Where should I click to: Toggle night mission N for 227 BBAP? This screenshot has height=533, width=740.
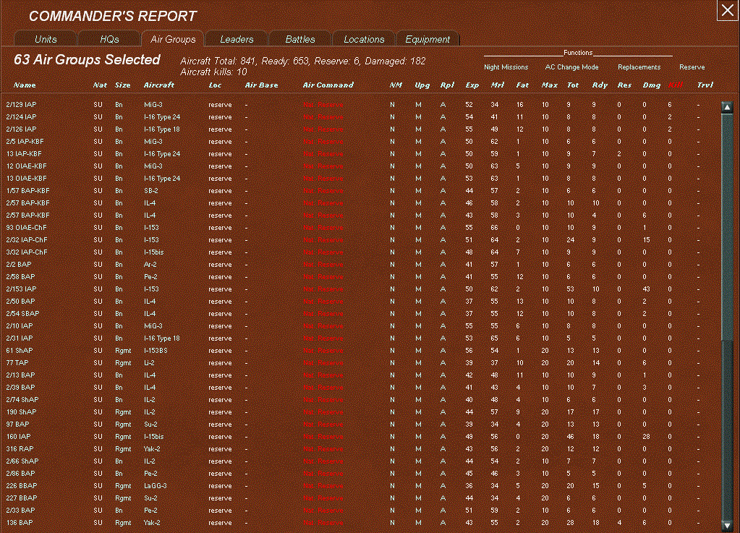tap(392, 498)
